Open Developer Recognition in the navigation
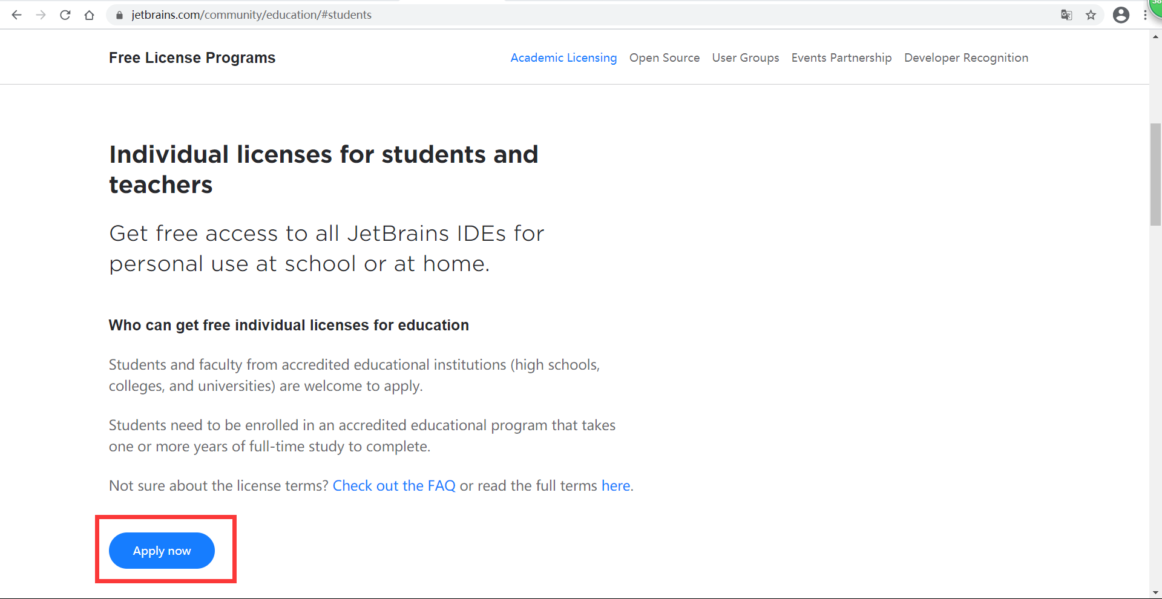The width and height of the screenshot is (1162, 599). coord(966,57)
